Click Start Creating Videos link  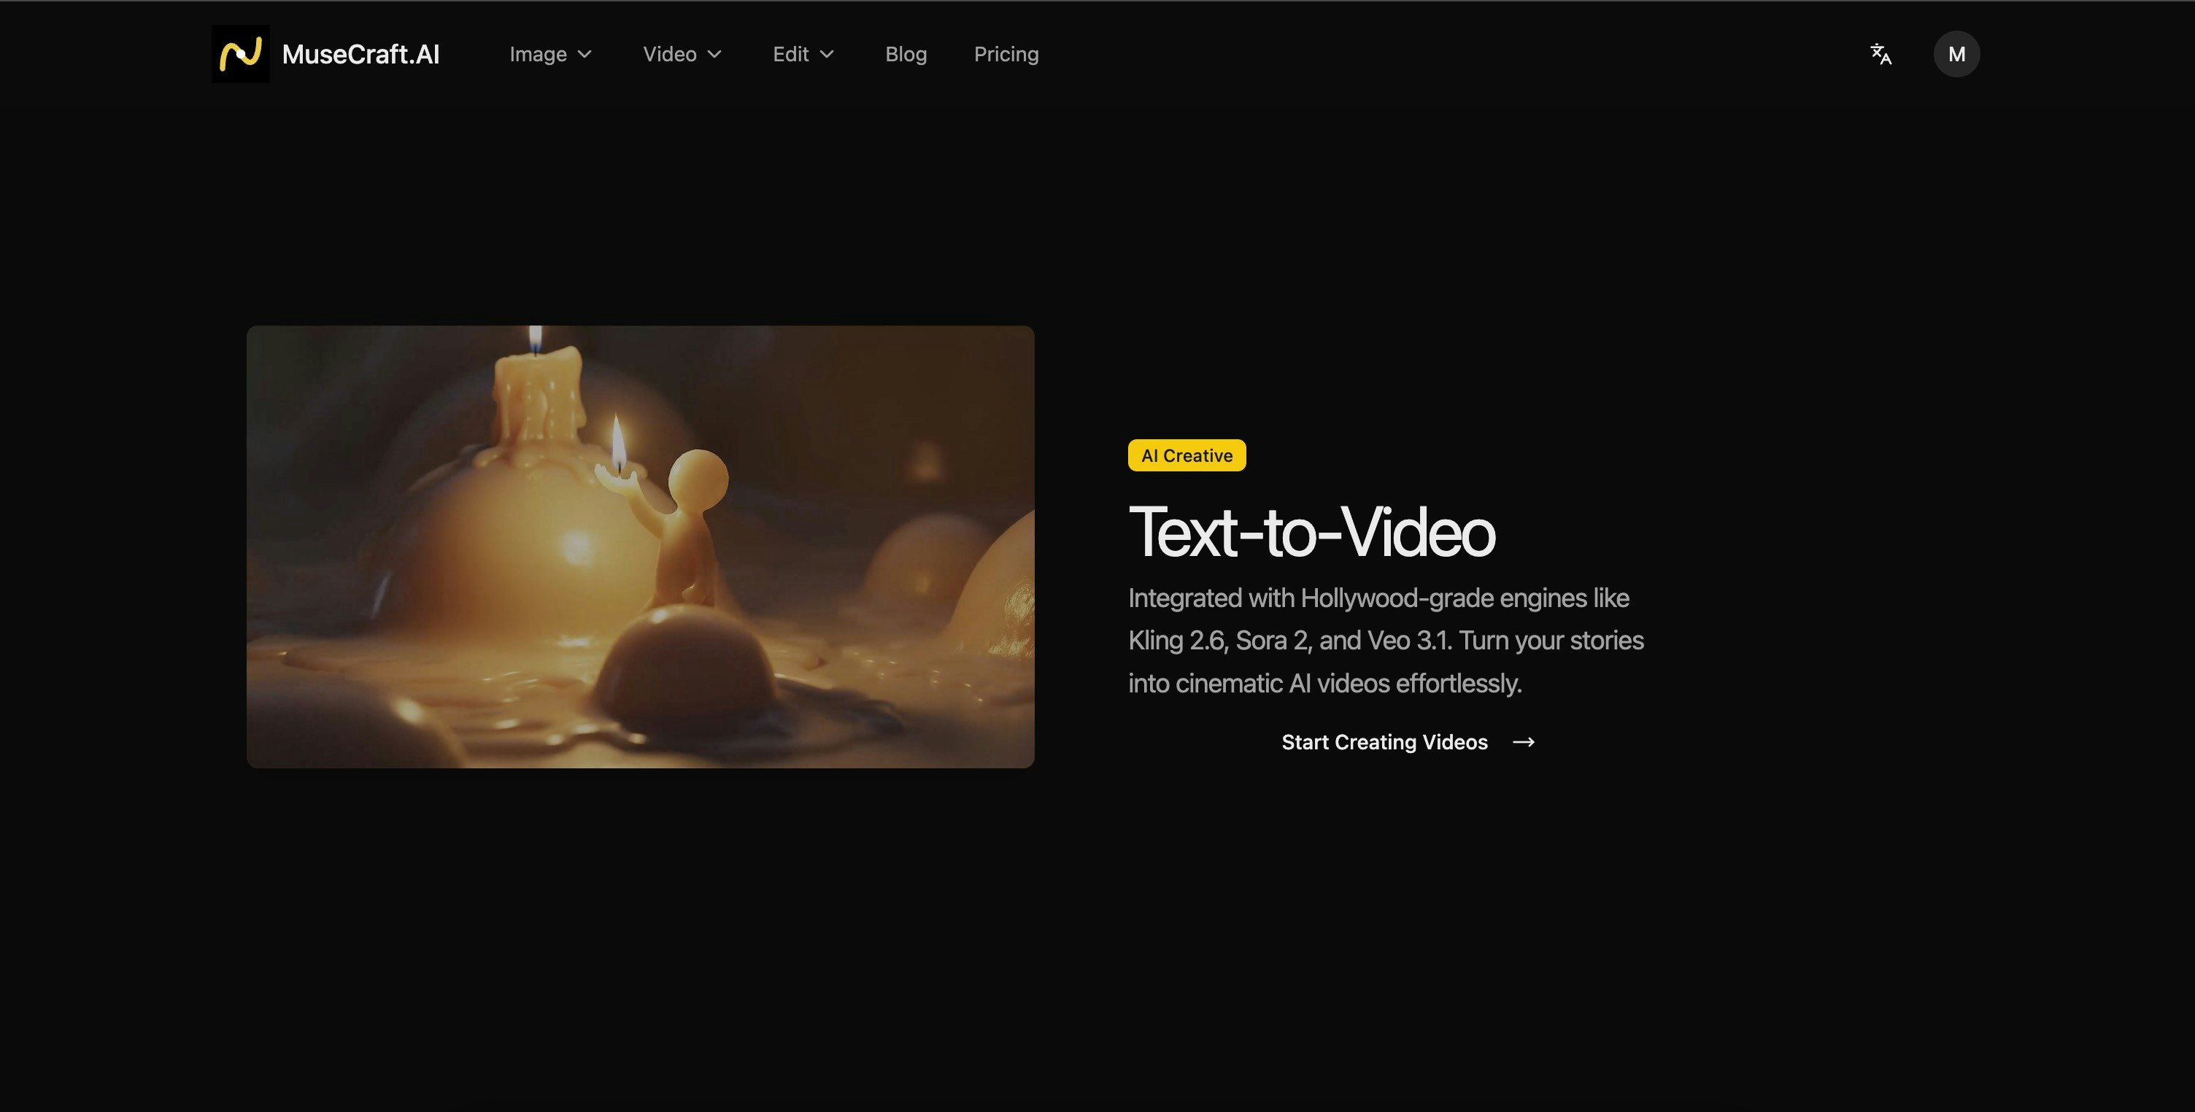coord(1385,742)
